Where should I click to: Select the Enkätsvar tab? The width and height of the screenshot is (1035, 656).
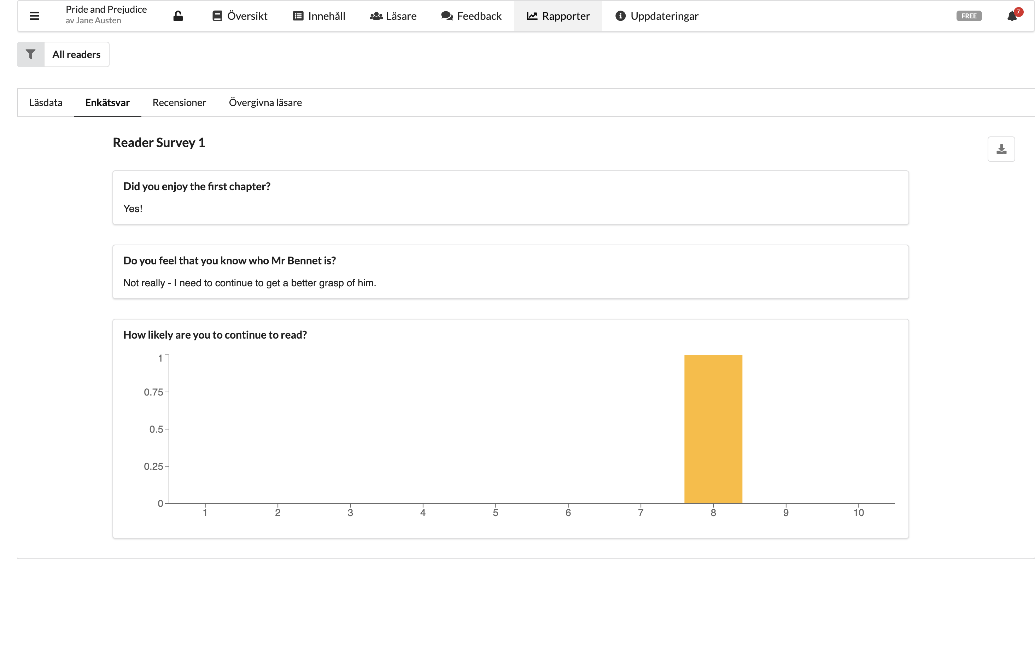click(107, 102)
